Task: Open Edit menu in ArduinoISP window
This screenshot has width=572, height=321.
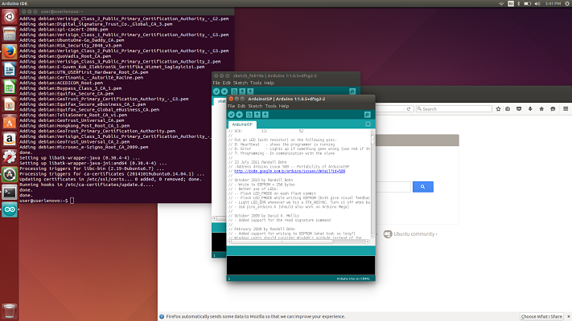Action: click(241, 106)
